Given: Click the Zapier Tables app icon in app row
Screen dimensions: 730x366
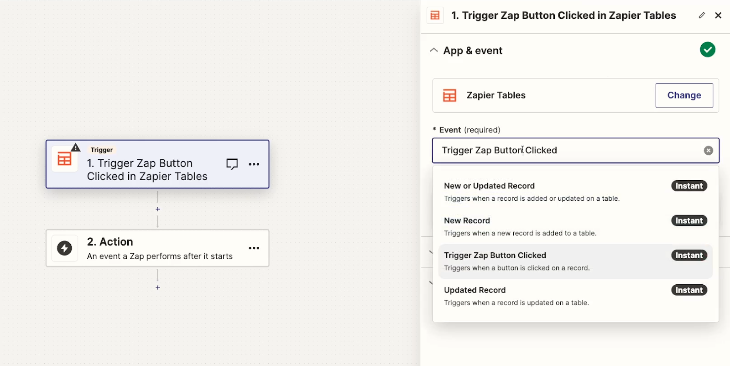Looking at the screenshot, I should pos(450,95).
